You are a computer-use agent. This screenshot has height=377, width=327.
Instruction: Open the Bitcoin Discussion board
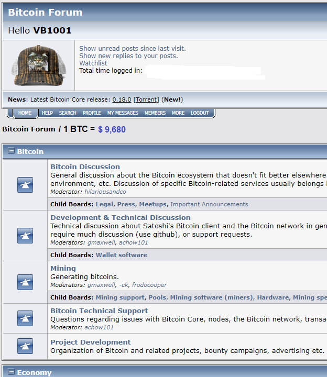click(x=85, y=167)
